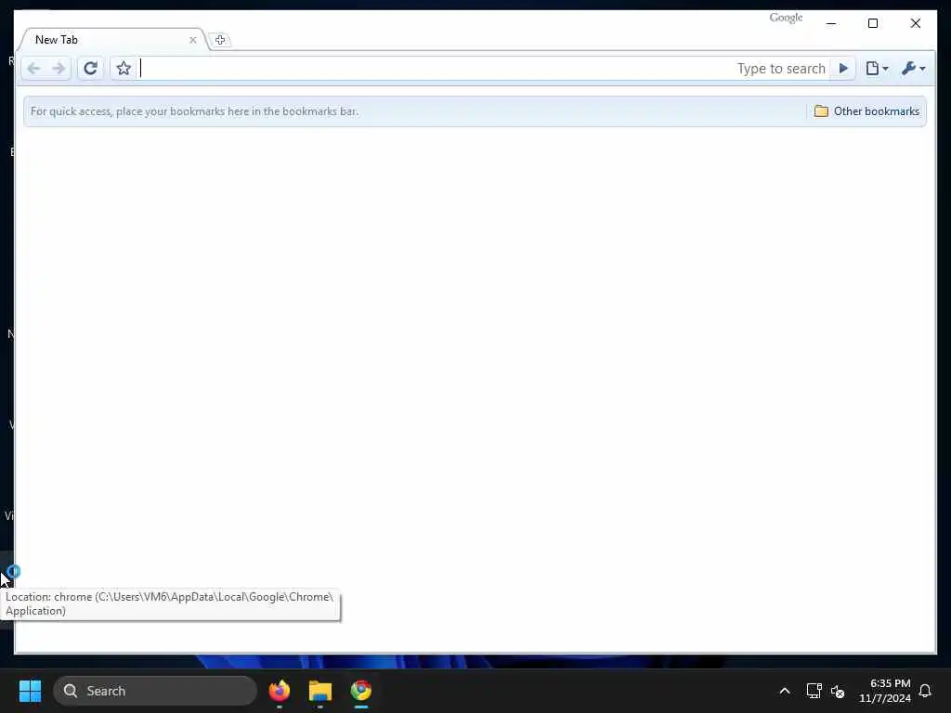Select the New Tab tab

[x=112, y=40]
